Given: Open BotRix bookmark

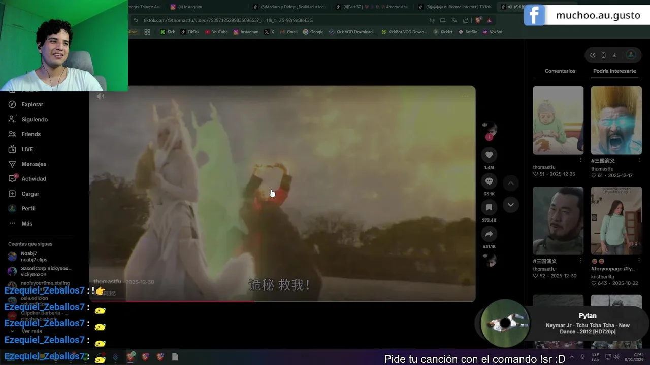Looking at the screenshot, I should (468, 32).
